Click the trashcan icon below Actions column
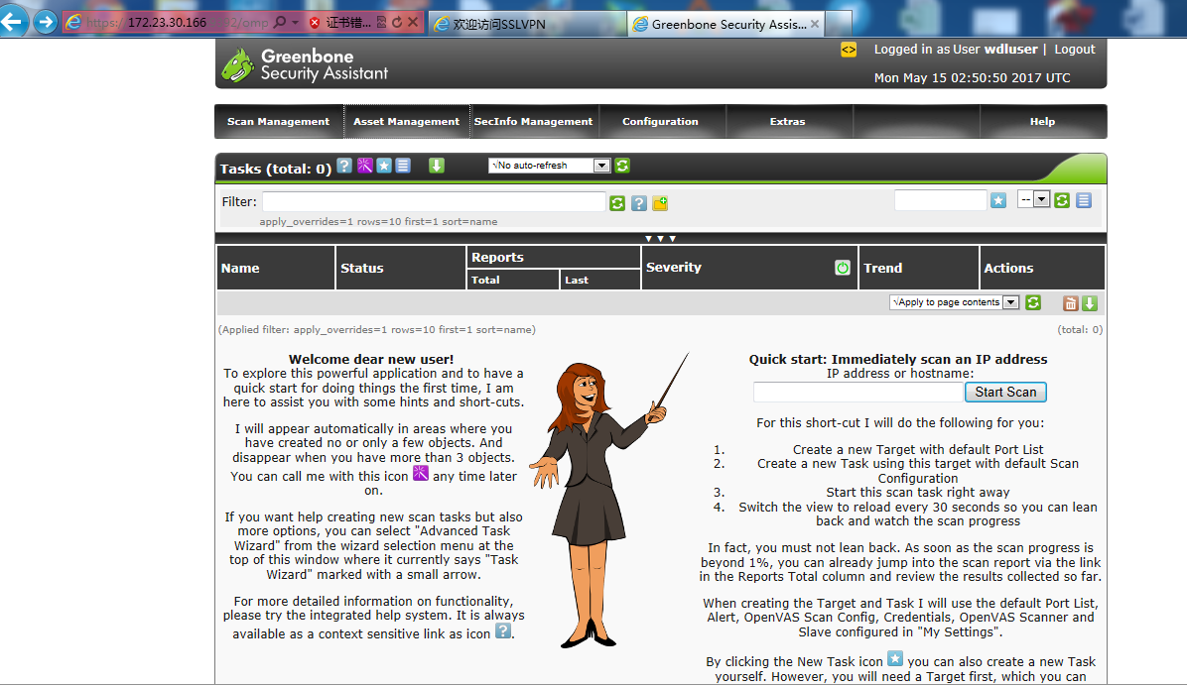Viewport: 1187px width, 686px height. click(x=1071, y=303)
